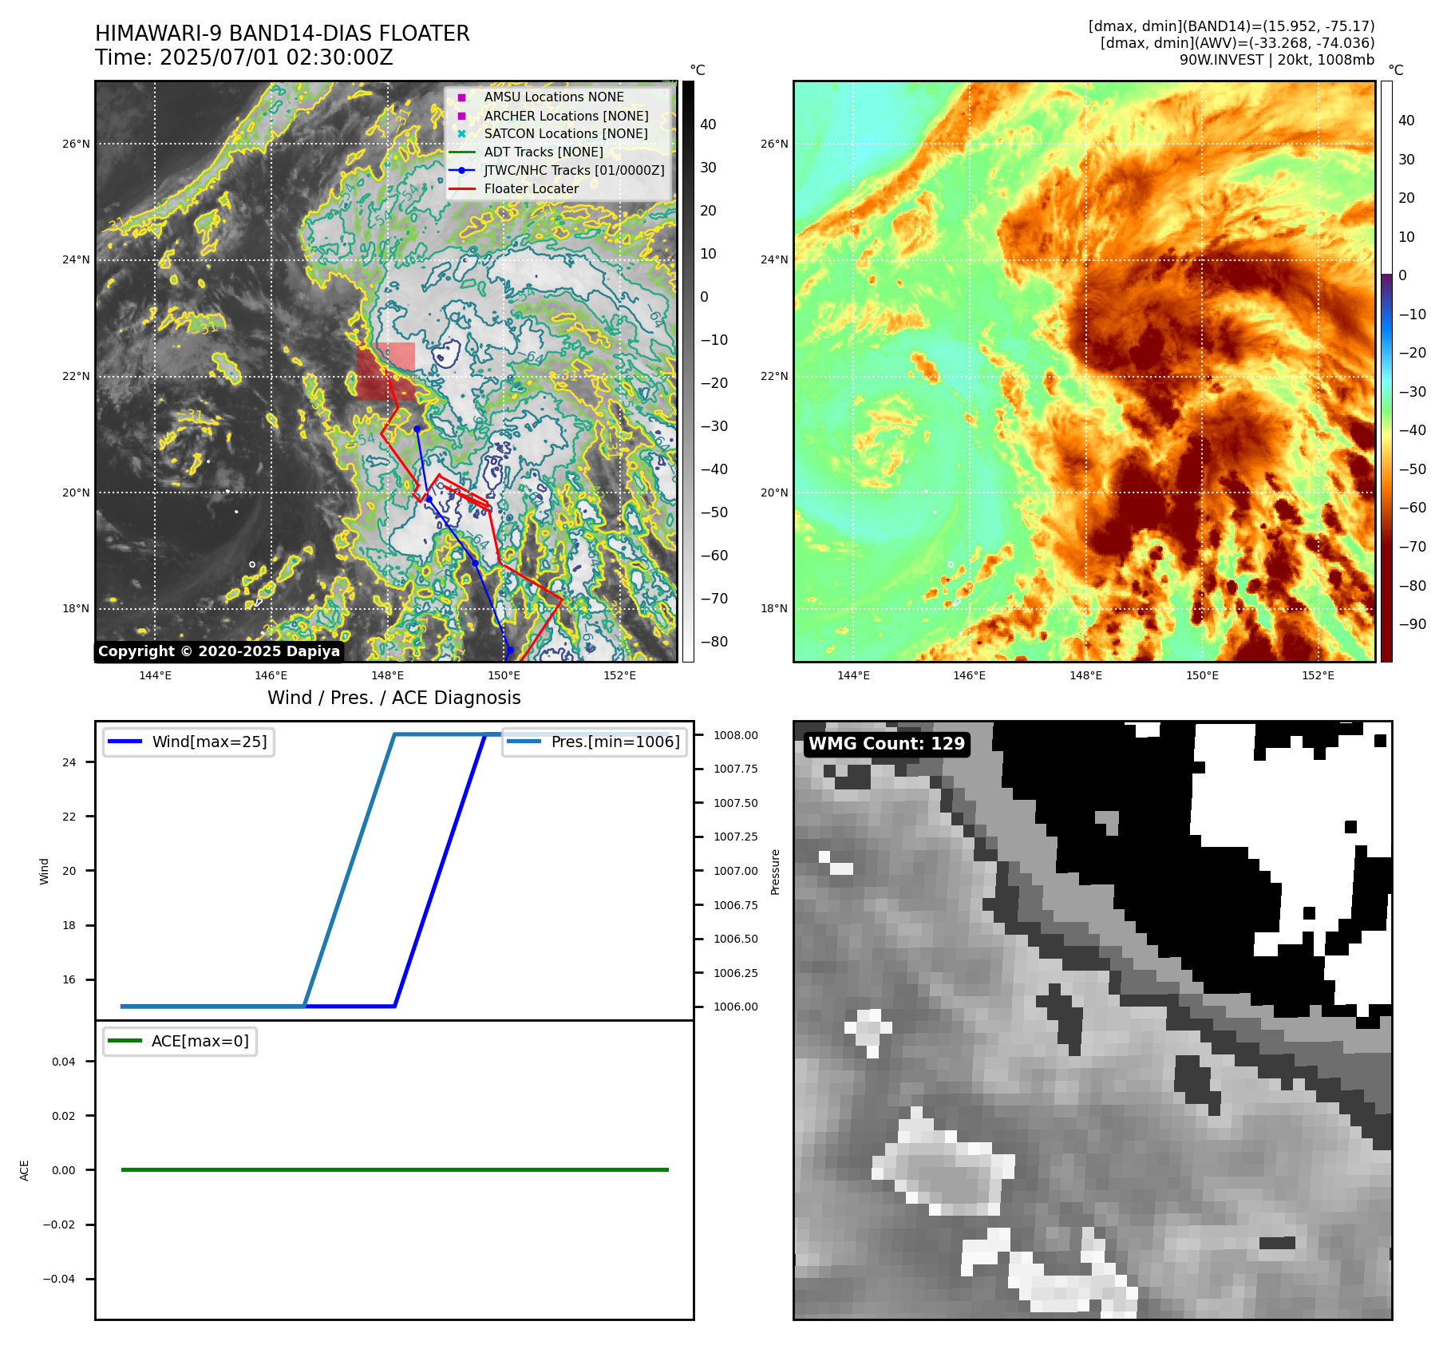Click 'Floater Locater' legend text
This screenshot has height=1349, width=1447.
532,189
